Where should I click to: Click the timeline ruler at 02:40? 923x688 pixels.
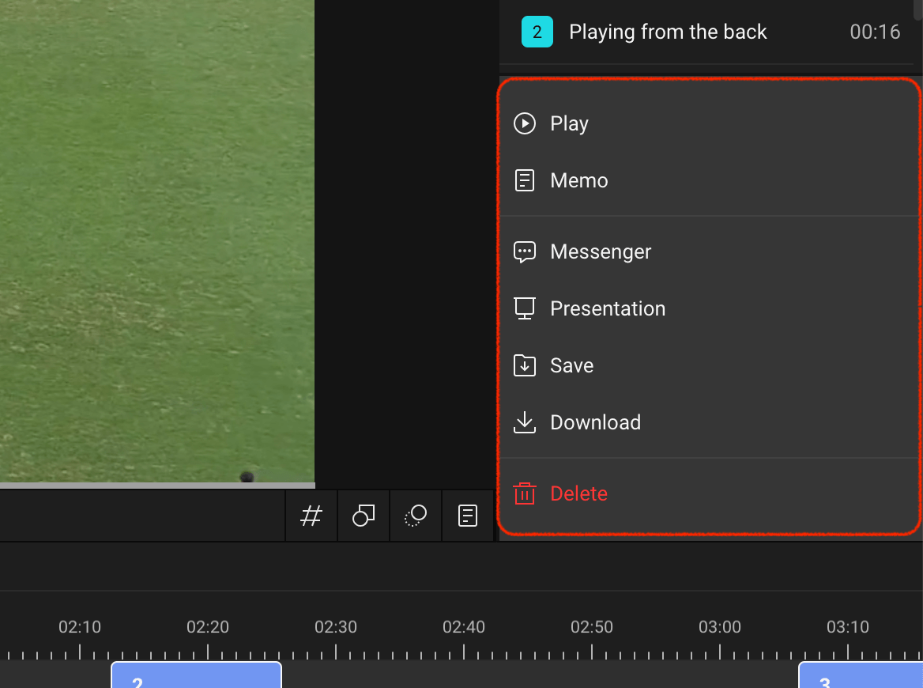464,627
